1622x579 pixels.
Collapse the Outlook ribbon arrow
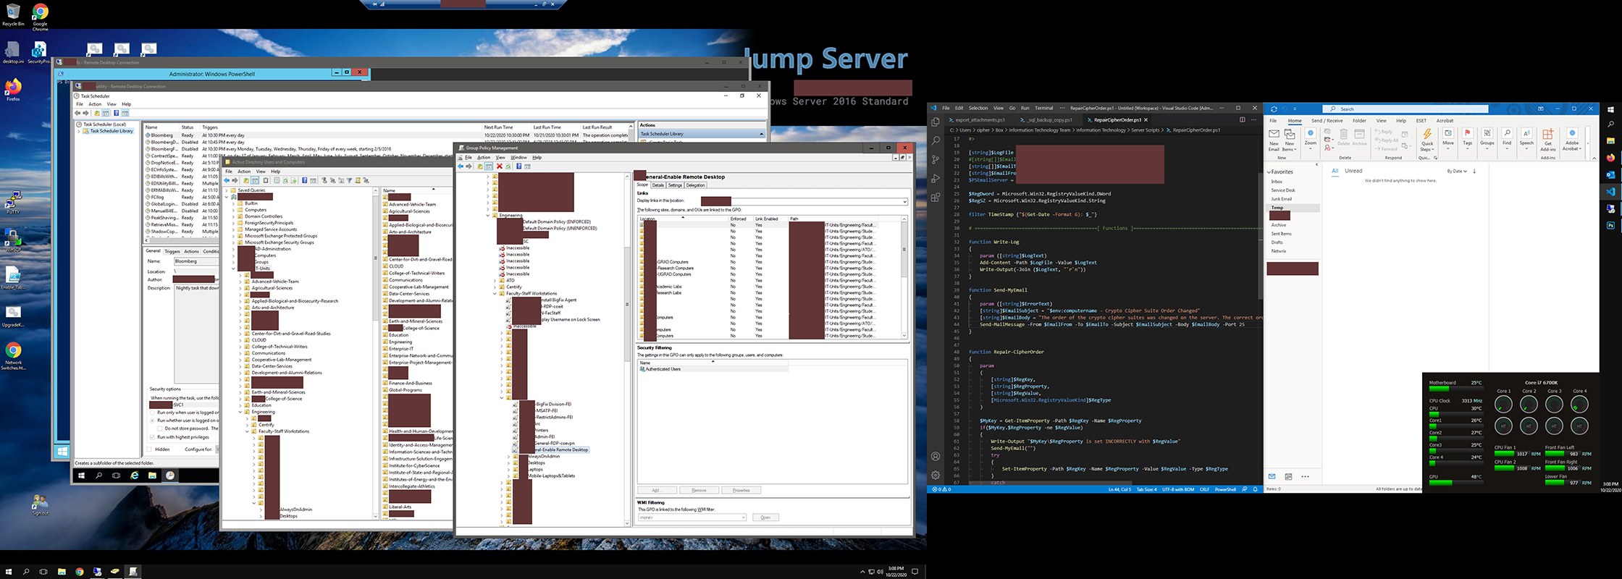click(x=1594, y=157)
